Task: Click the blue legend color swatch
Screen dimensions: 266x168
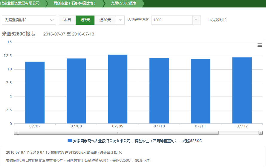Action: point(70,141)
